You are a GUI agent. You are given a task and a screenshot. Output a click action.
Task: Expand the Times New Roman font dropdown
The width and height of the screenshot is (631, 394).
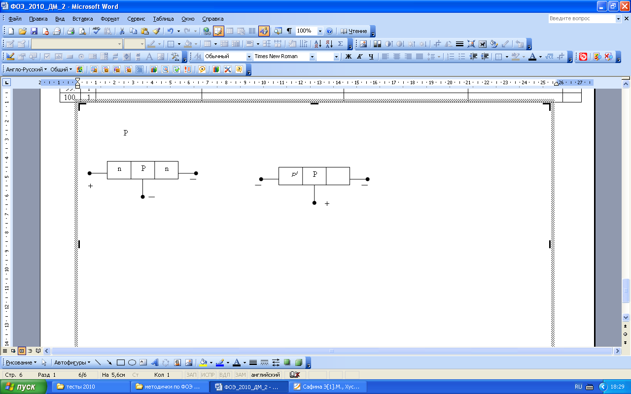point(312,57)
